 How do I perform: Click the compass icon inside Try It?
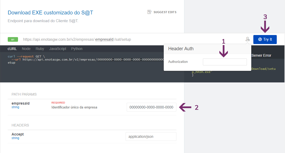click(260, 39)
